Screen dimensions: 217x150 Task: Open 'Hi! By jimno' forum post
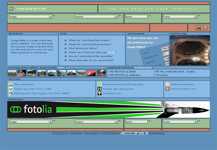tap(161, 75)
